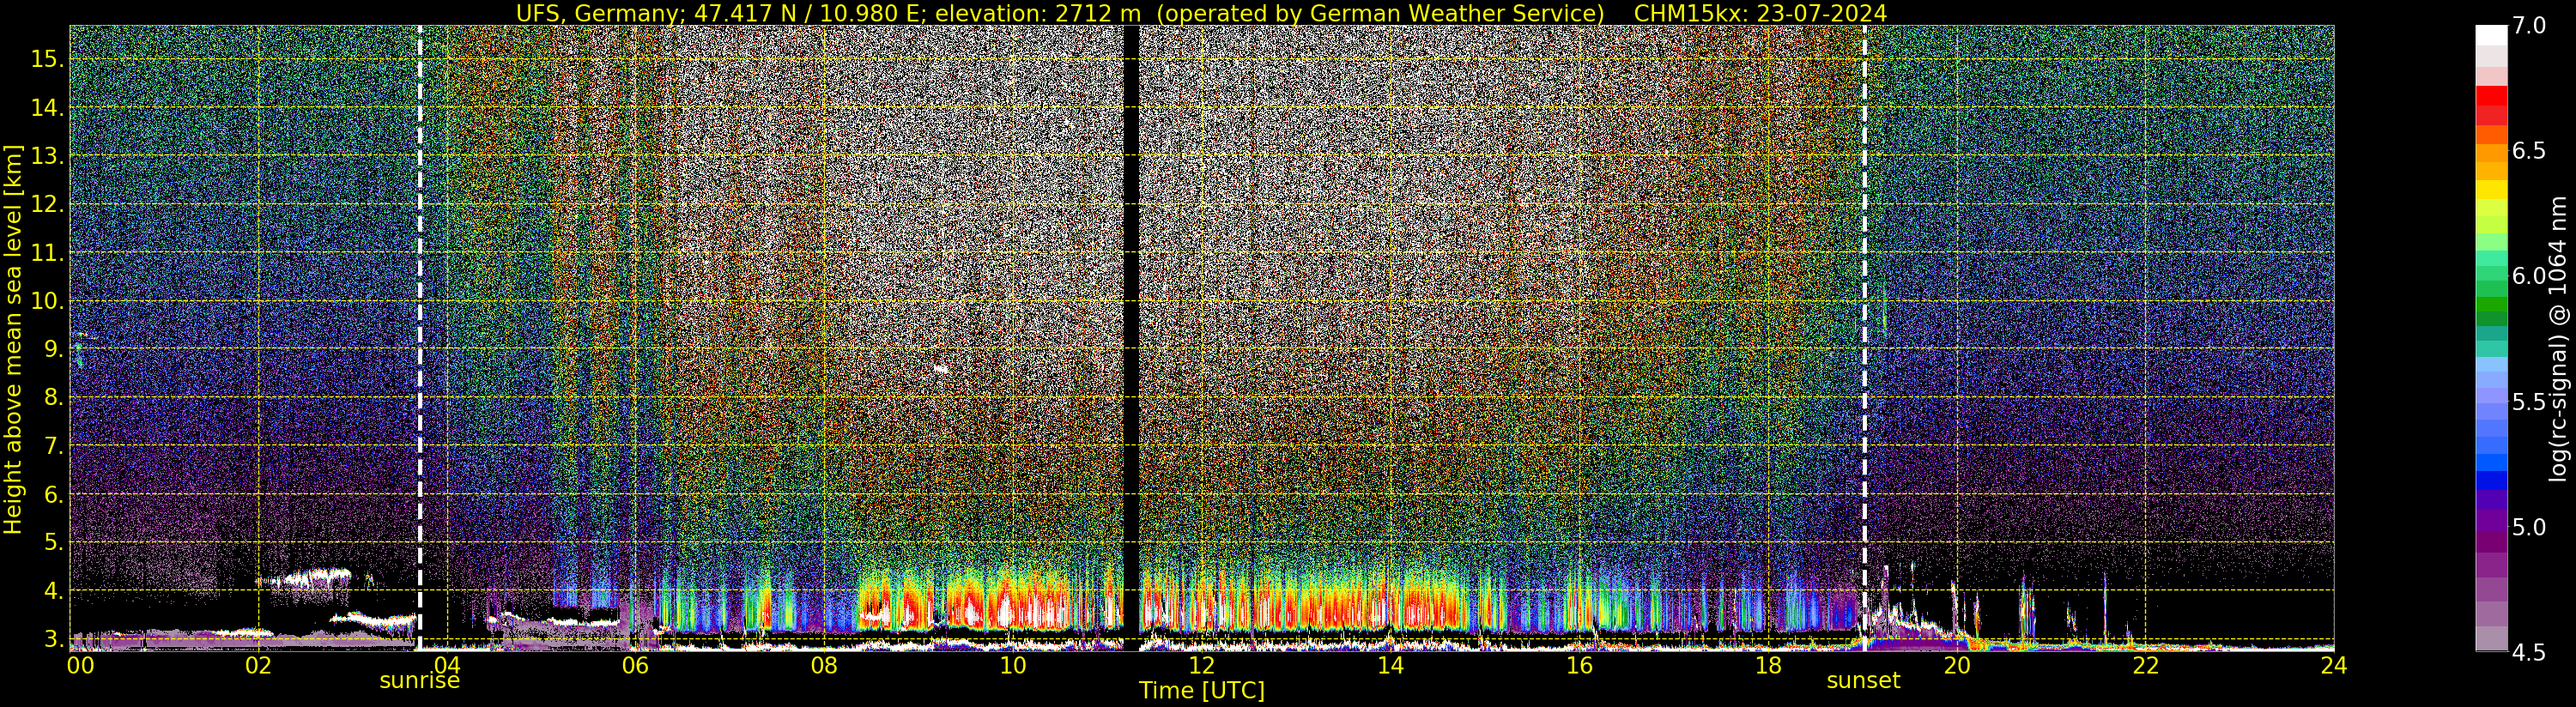This screenshot has width=2576, height=707.
Task: Click the colorbar tick value '7.0'
Action: pos(2530,26)
